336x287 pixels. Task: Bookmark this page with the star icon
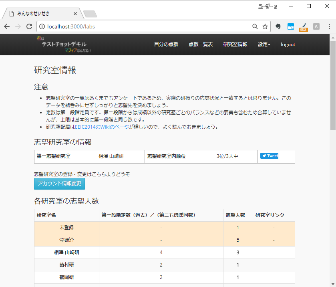click(265, 26)
